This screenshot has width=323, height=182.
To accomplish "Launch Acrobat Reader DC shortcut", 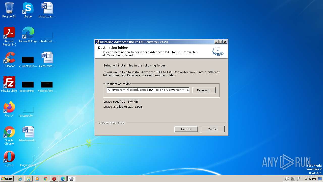I will pos(9,36).
